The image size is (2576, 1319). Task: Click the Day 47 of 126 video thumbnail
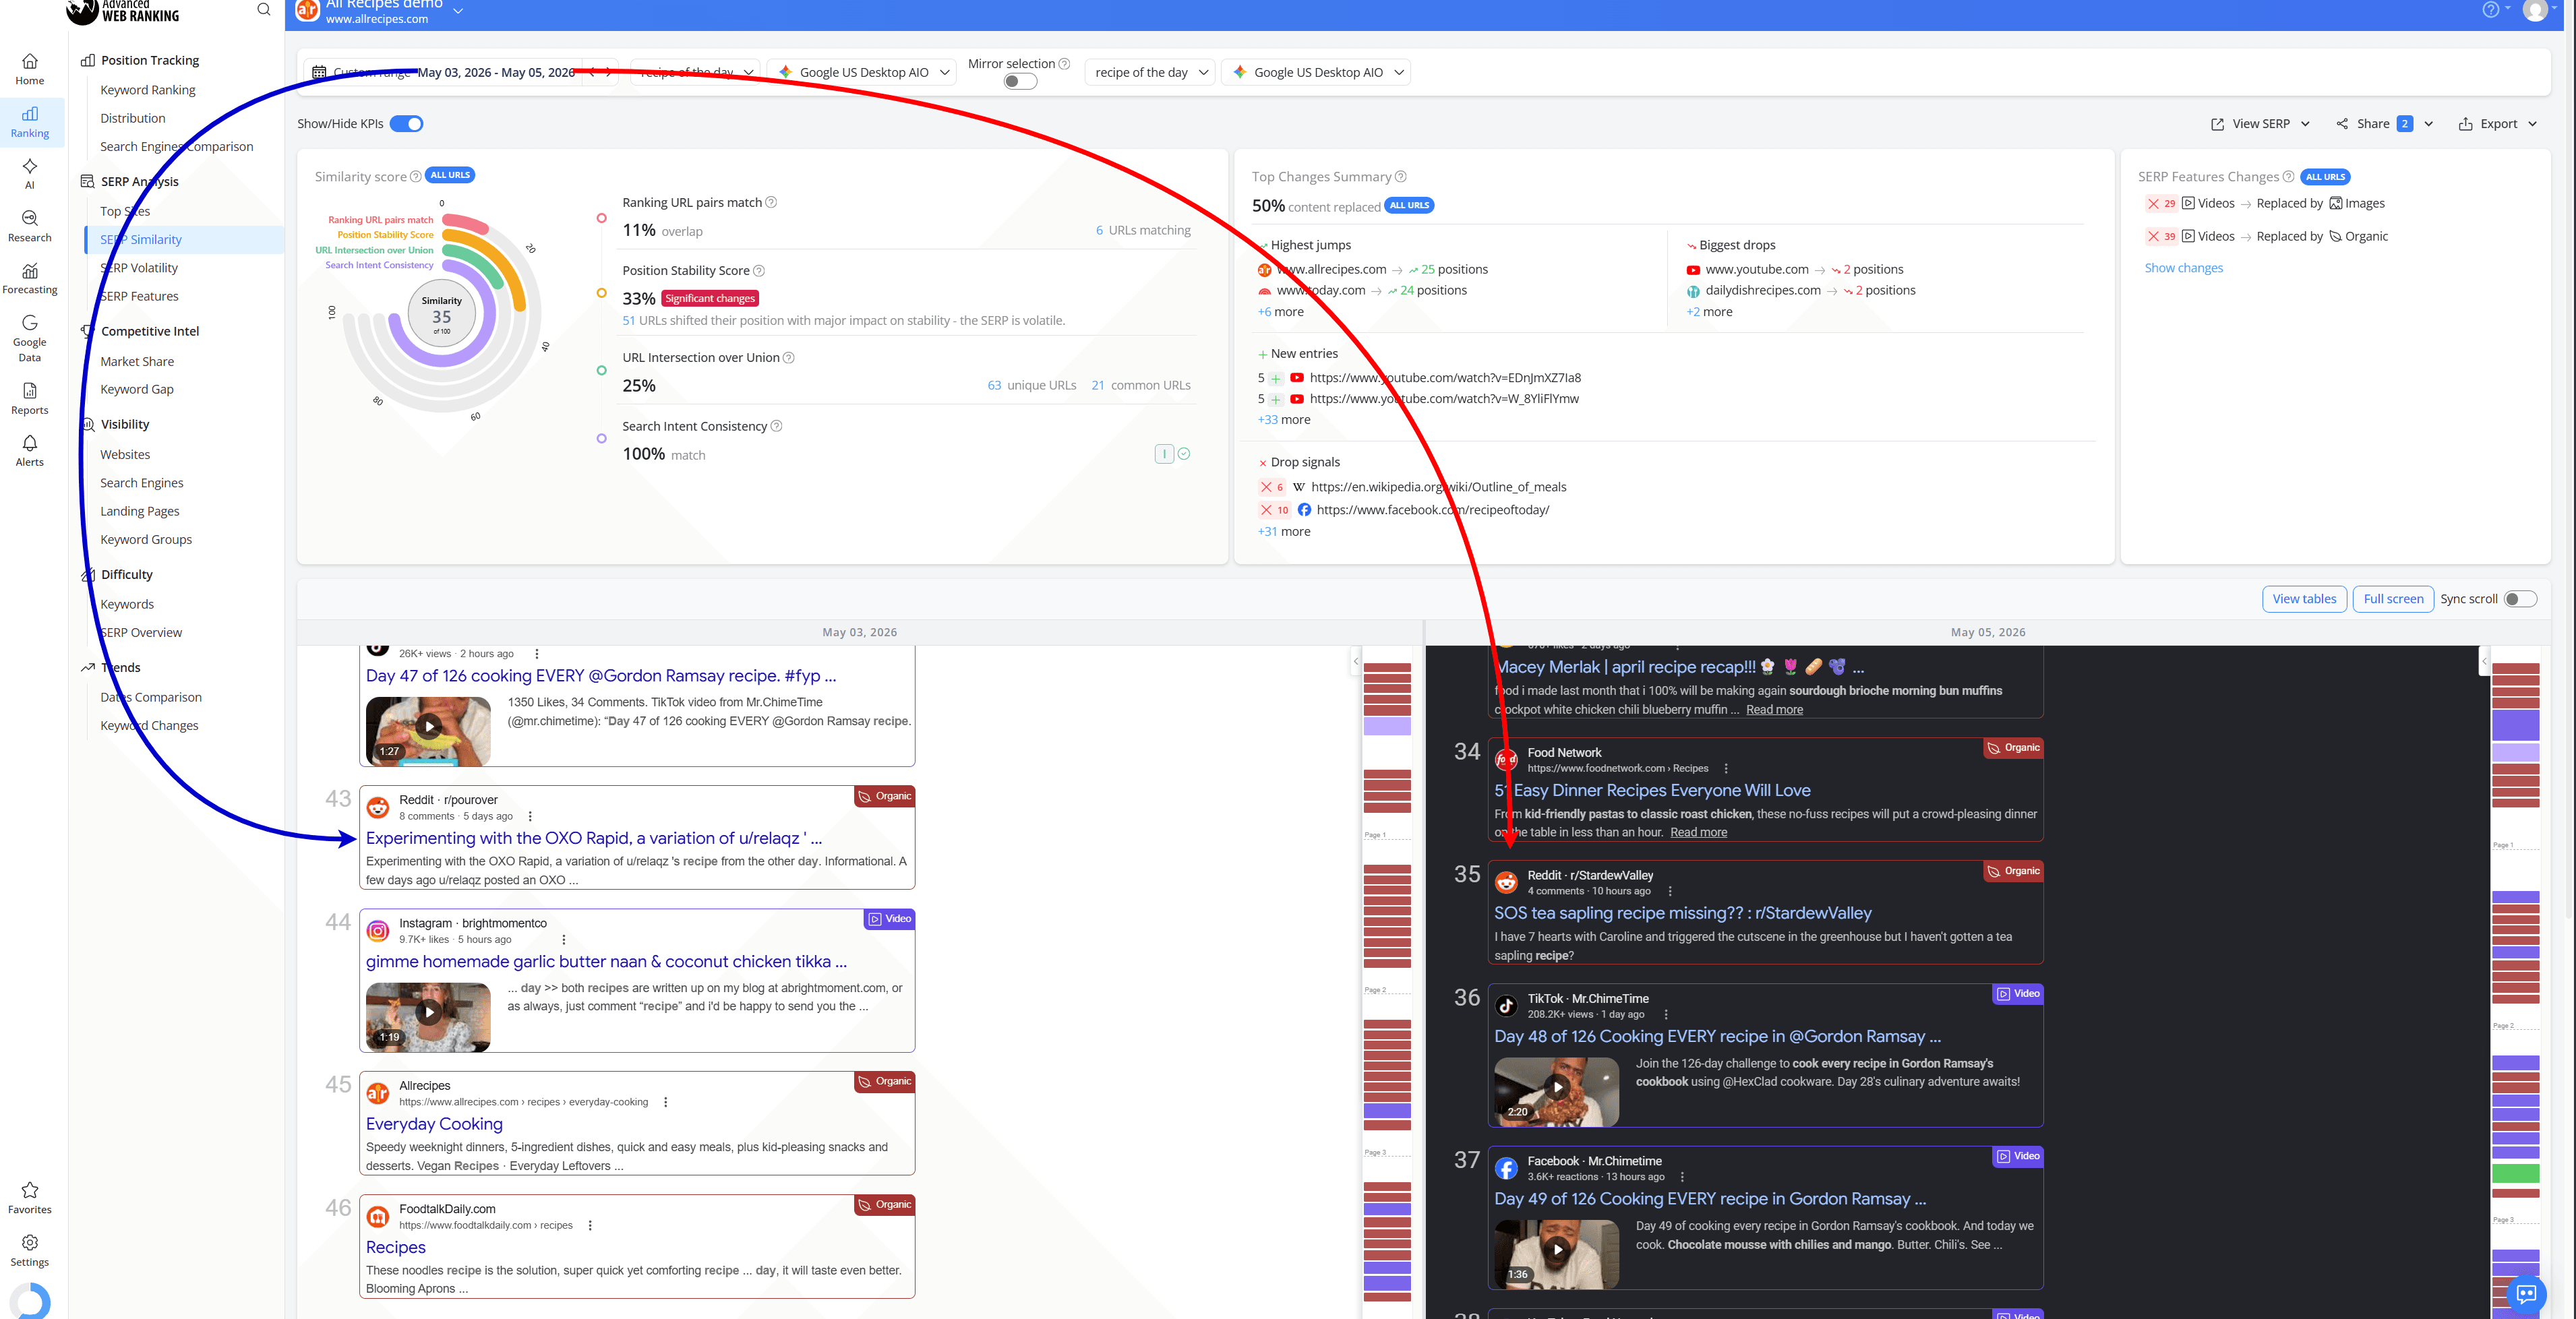428,731
